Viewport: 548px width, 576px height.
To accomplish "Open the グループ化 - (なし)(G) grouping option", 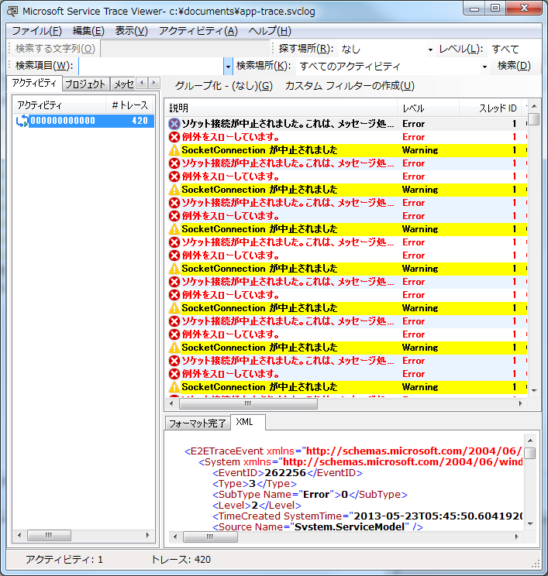I will pos(223,86).
